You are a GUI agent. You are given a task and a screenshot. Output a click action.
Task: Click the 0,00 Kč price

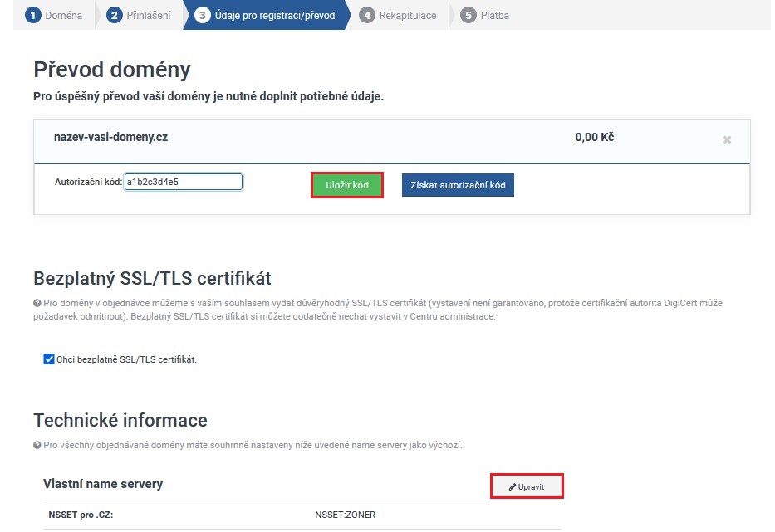[x=594, y=137]
